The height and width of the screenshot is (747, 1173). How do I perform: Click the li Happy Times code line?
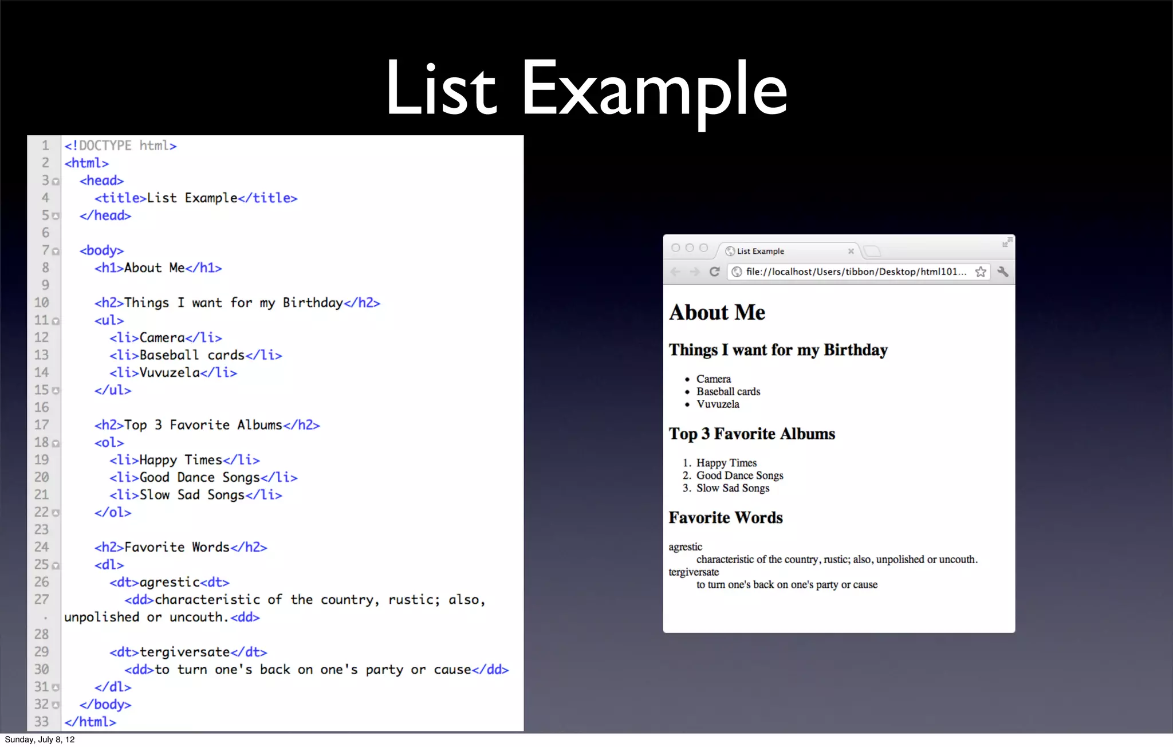(185, 460)
